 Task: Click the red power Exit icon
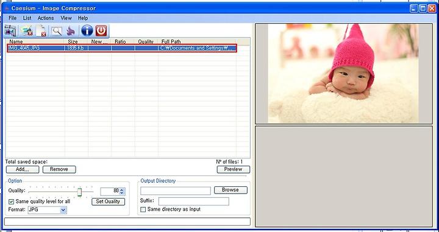click(101, 30)
